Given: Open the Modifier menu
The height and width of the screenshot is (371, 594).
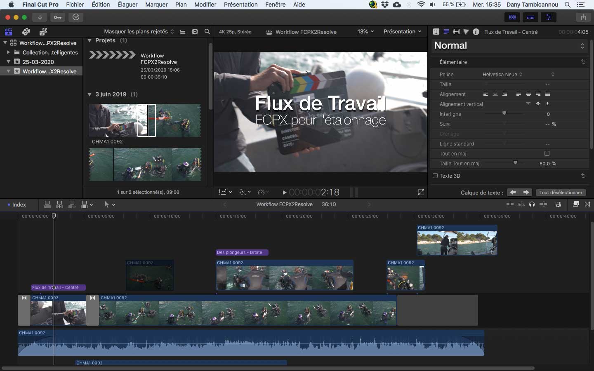Looking at the screenshot, I should (x=205, y=5).
